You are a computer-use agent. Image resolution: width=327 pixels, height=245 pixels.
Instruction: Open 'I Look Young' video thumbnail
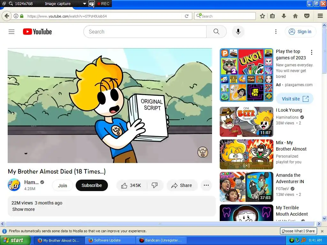(246, 122)
